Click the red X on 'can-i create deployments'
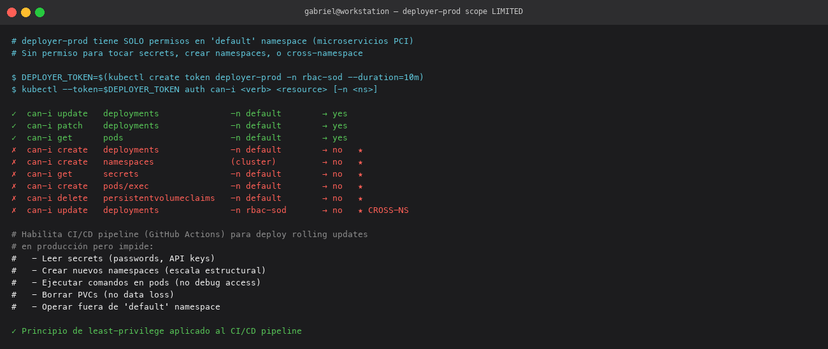 click(14, 150)
